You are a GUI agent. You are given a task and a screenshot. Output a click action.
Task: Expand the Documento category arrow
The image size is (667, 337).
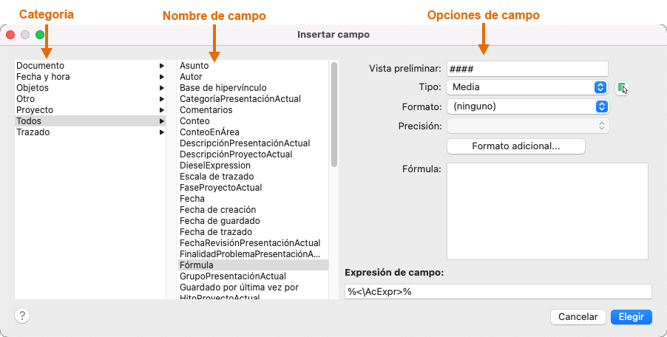[x=161, y=66]
